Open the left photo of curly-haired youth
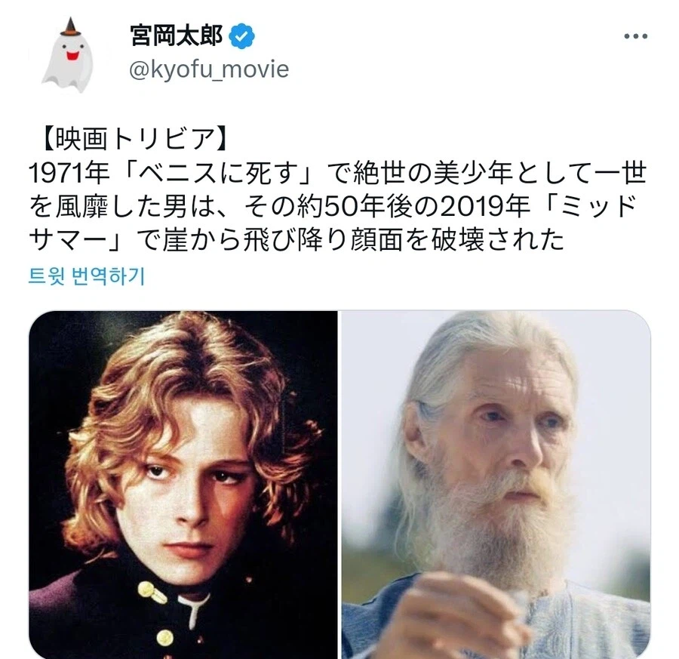 pyautogui.click(x=183, y=485)
